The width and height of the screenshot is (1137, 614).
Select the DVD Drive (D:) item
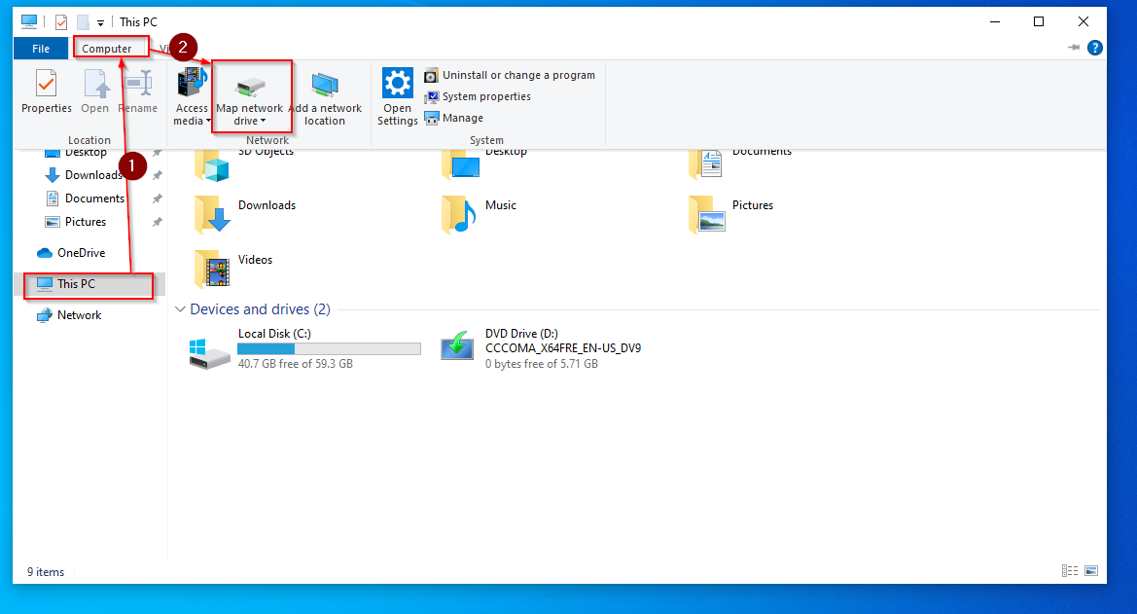541,348
